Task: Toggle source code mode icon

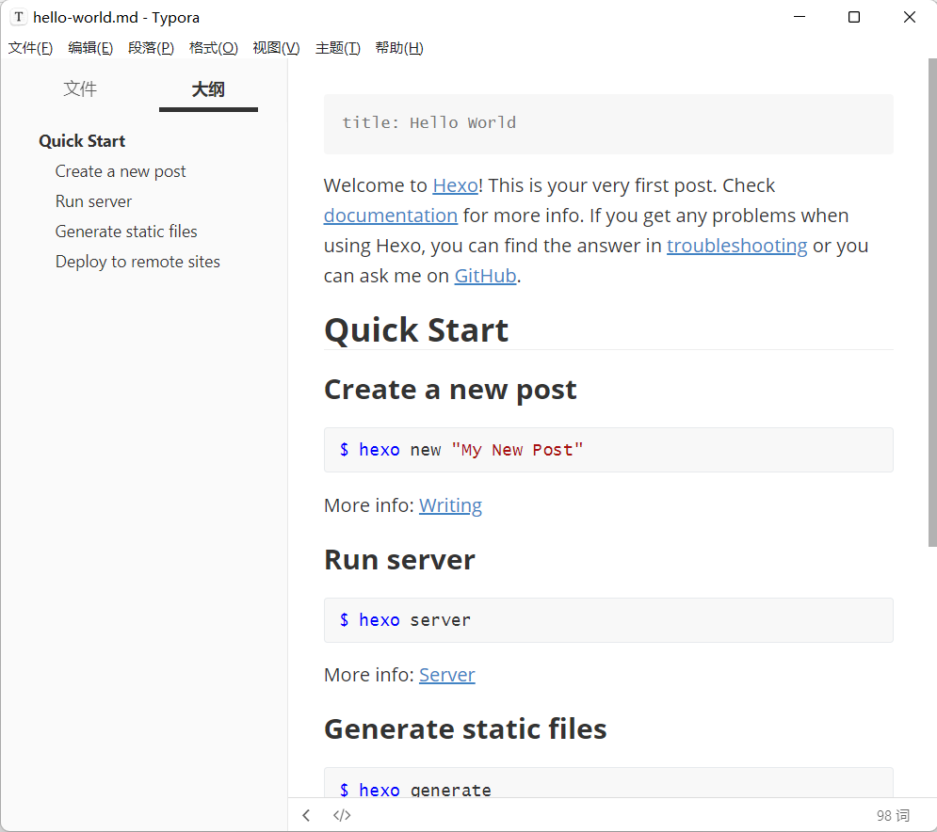Action: tap(342, 815)
